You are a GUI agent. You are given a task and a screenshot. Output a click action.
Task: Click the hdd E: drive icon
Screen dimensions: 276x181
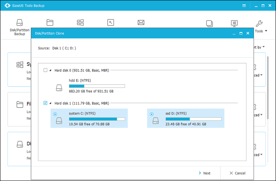pyautogui.click(x=59, y=88)
